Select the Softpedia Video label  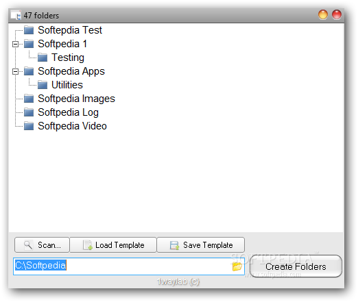(72, 126)
